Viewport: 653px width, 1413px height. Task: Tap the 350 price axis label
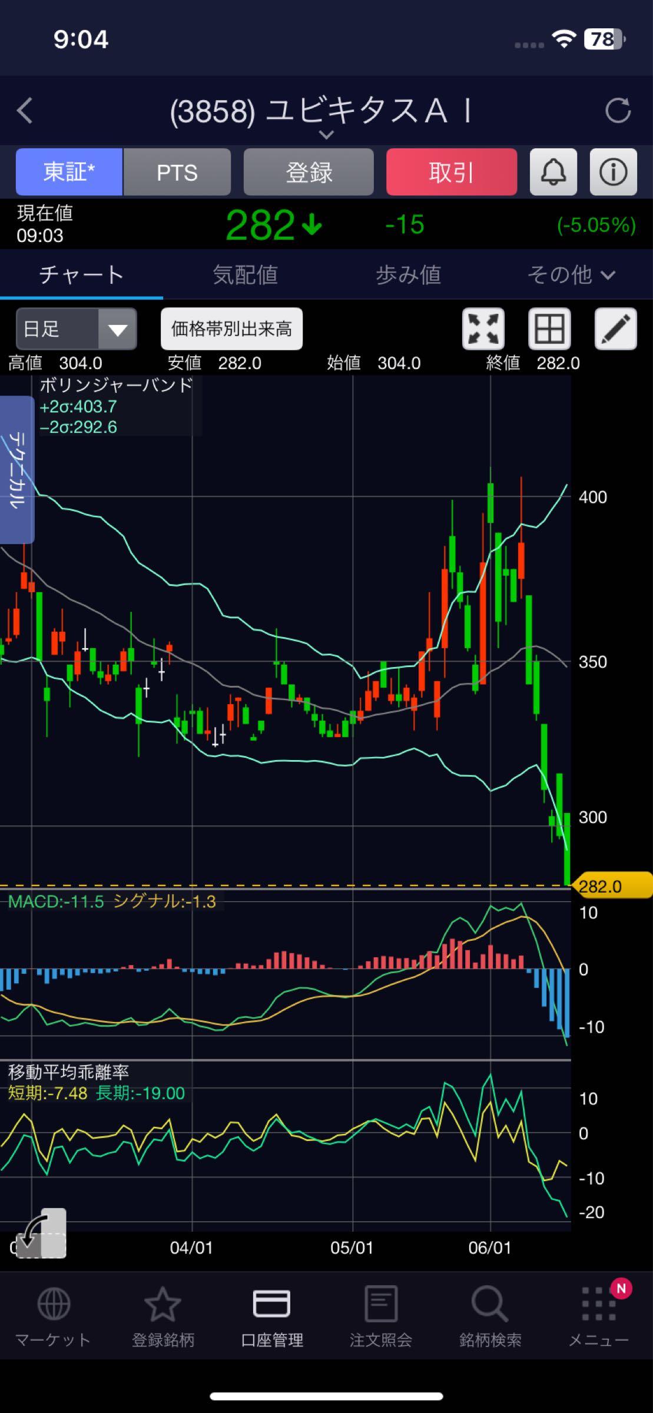592,662
